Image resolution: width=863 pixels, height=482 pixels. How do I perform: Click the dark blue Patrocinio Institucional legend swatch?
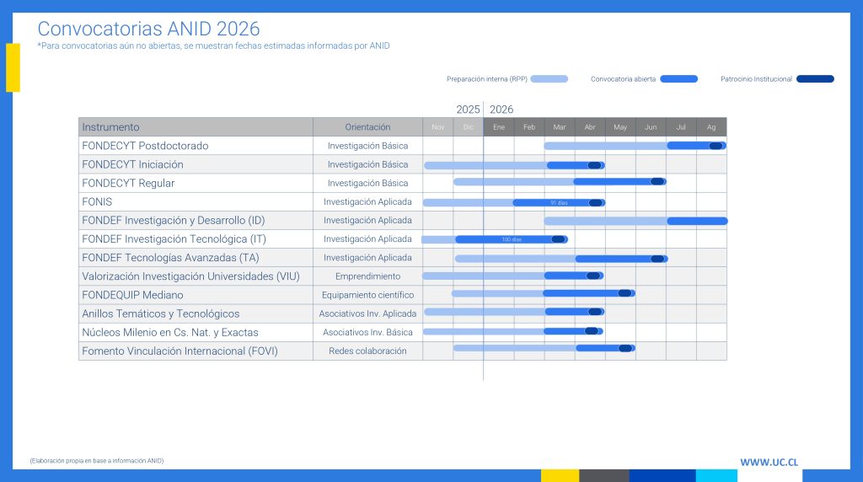coord(815,79)
